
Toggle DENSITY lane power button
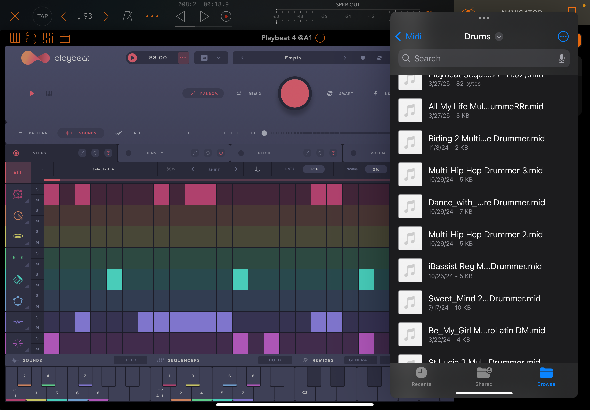221,153
